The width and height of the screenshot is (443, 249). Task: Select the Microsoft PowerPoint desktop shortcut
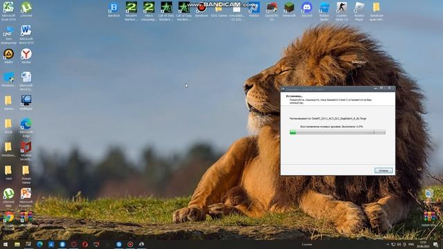[x=26, y=198]
